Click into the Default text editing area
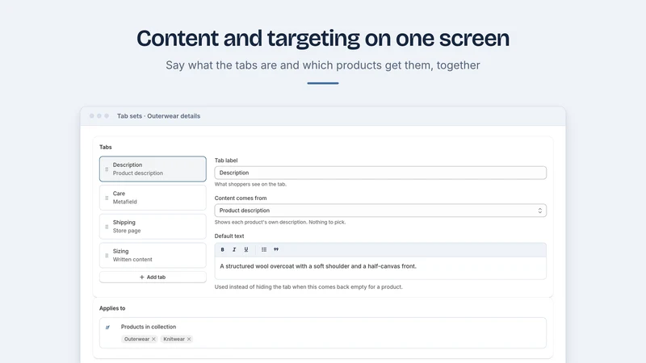Image resolution: width=646 pixels, height=363 pixels. coord(380,268)
